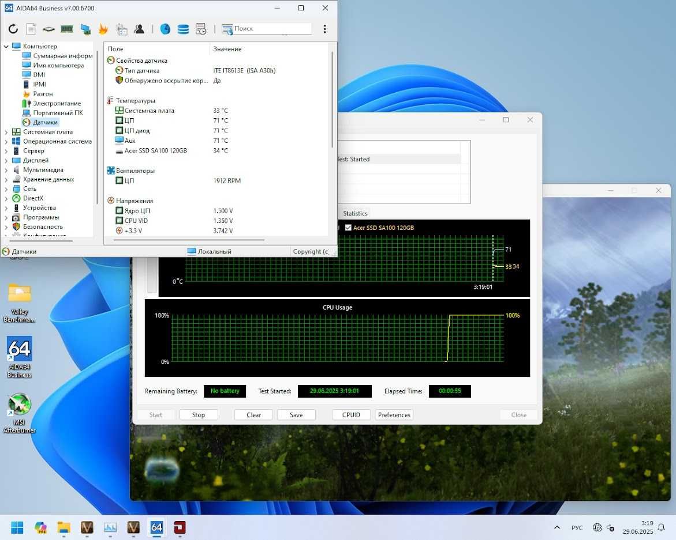Open the notification bell in system tray
The image size is (676, 540).
pos(661,527)
